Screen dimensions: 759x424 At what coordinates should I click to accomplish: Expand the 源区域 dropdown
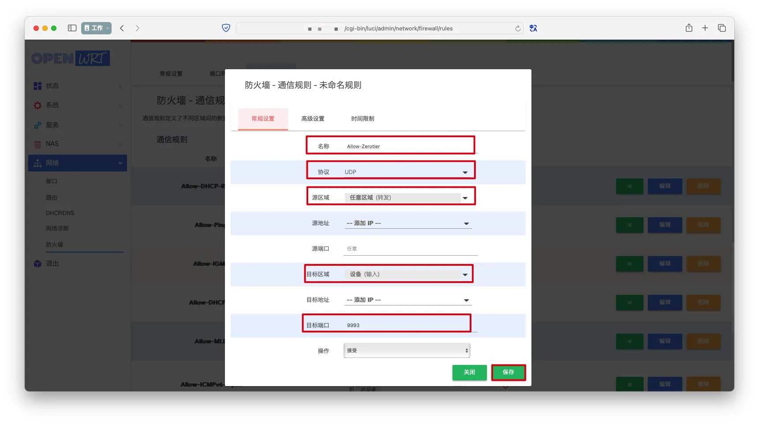pos(406,197)
